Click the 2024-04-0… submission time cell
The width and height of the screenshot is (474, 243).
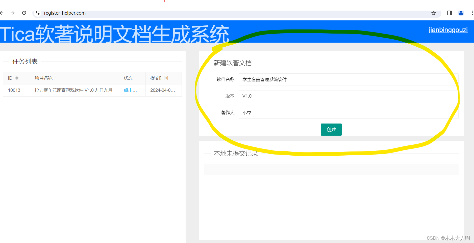pos(164,90)
